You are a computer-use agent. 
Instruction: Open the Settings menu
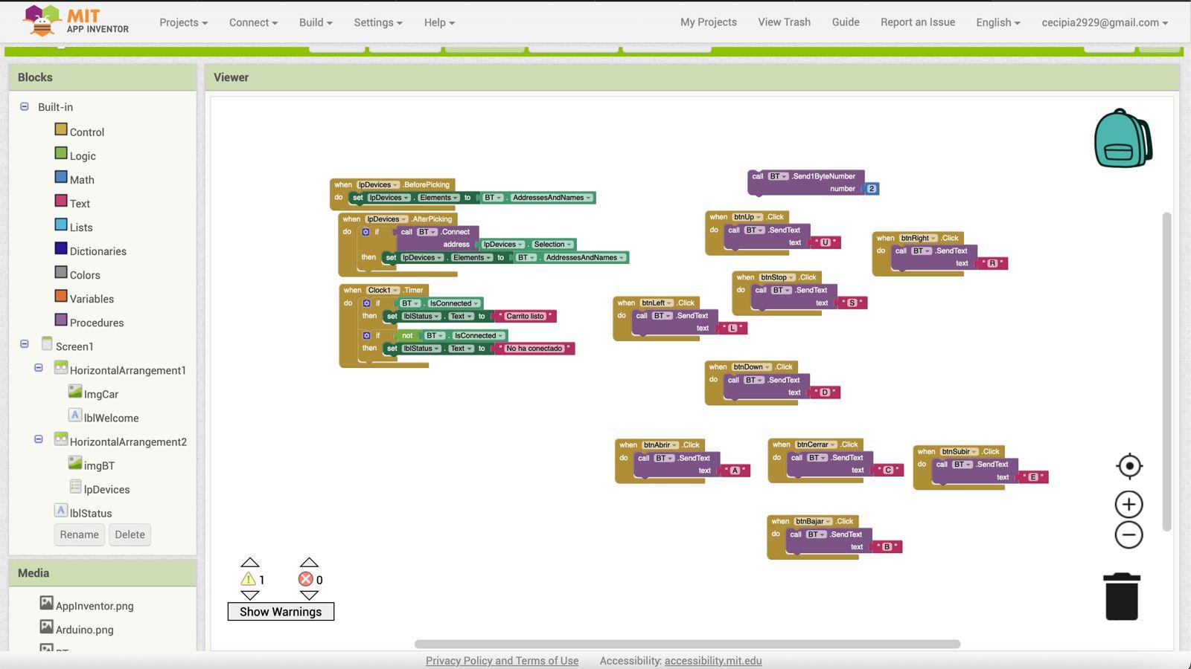(x=378, y=22)
